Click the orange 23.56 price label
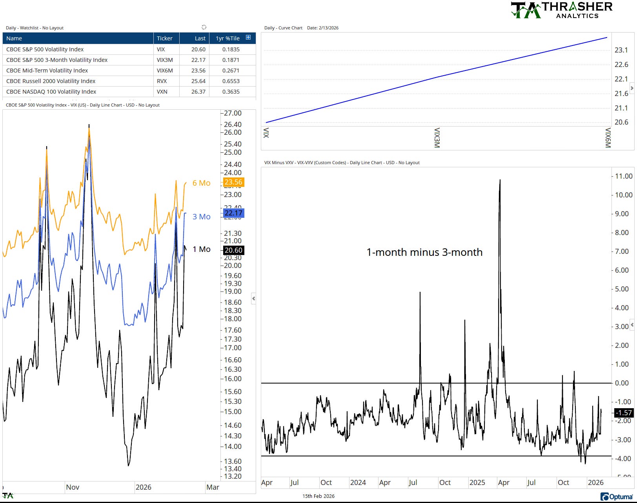 pos(233,182)
